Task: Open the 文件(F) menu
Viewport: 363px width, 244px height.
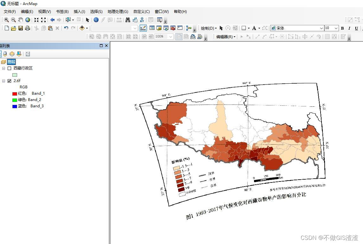Action: tap(10, 12)
